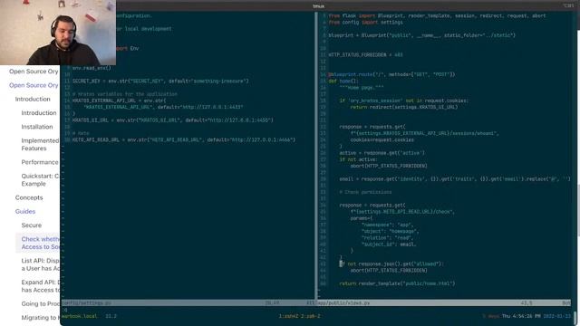
Task: Click the 'if not response.json().get' line
Action: [391, 264]
